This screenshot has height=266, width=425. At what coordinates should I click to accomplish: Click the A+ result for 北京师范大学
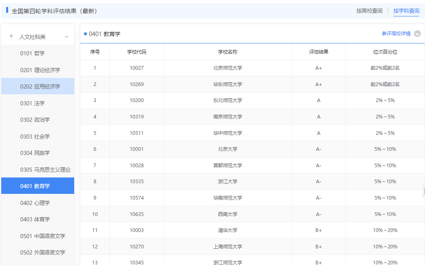point(318,68)
